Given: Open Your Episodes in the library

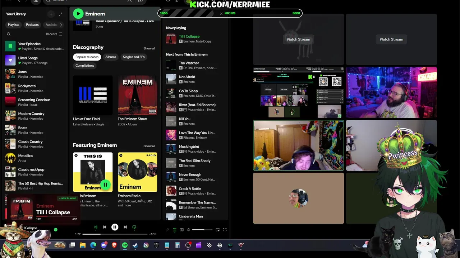Looking at the screenshot, I should click(x=34, y=46).
